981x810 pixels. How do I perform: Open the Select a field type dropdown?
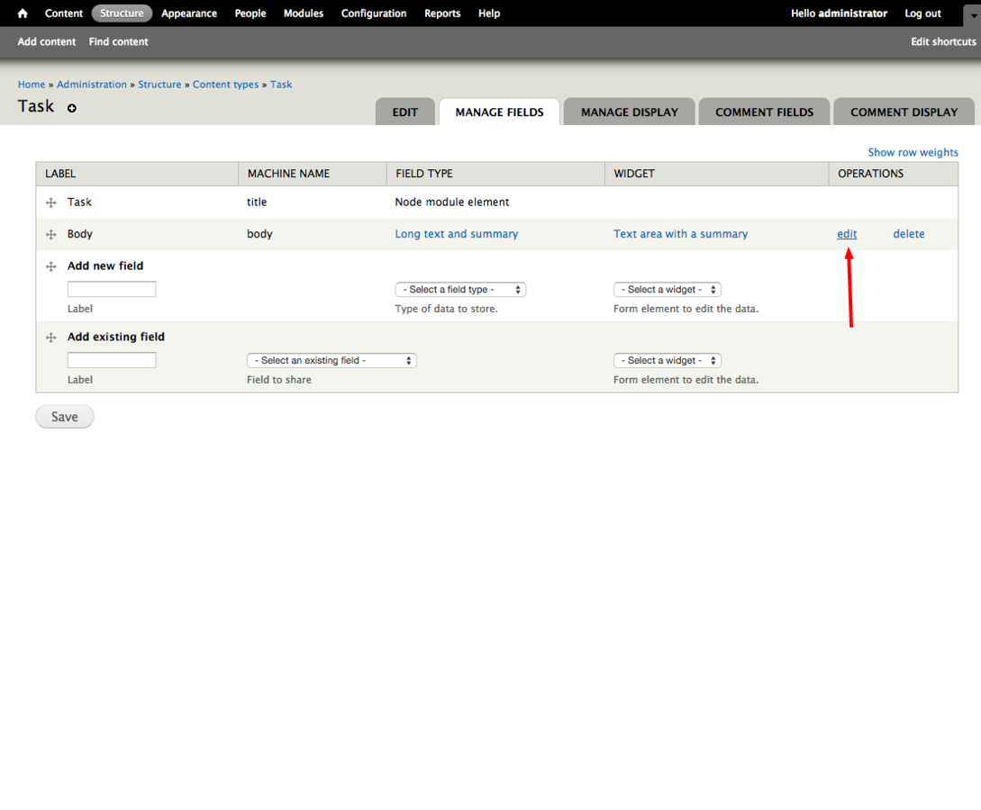[460, 290]
